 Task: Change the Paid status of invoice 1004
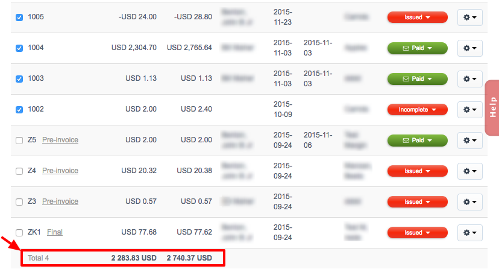pos(417,48)
